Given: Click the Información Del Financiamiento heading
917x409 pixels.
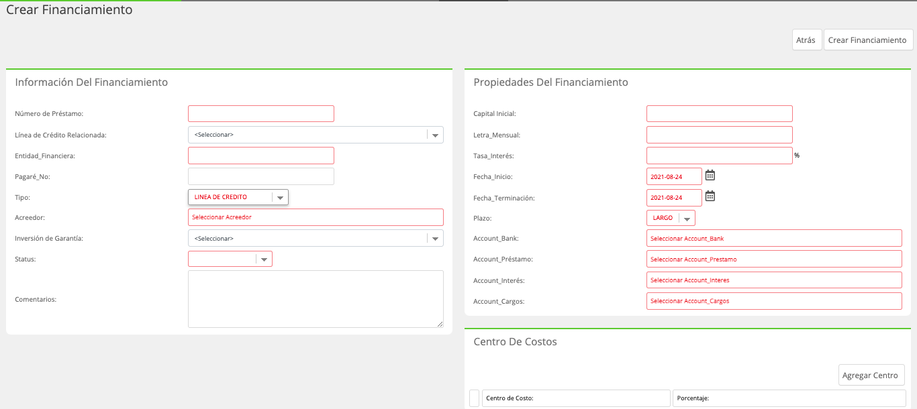Looking at the screenshot, I should click(x=91, y=82).
